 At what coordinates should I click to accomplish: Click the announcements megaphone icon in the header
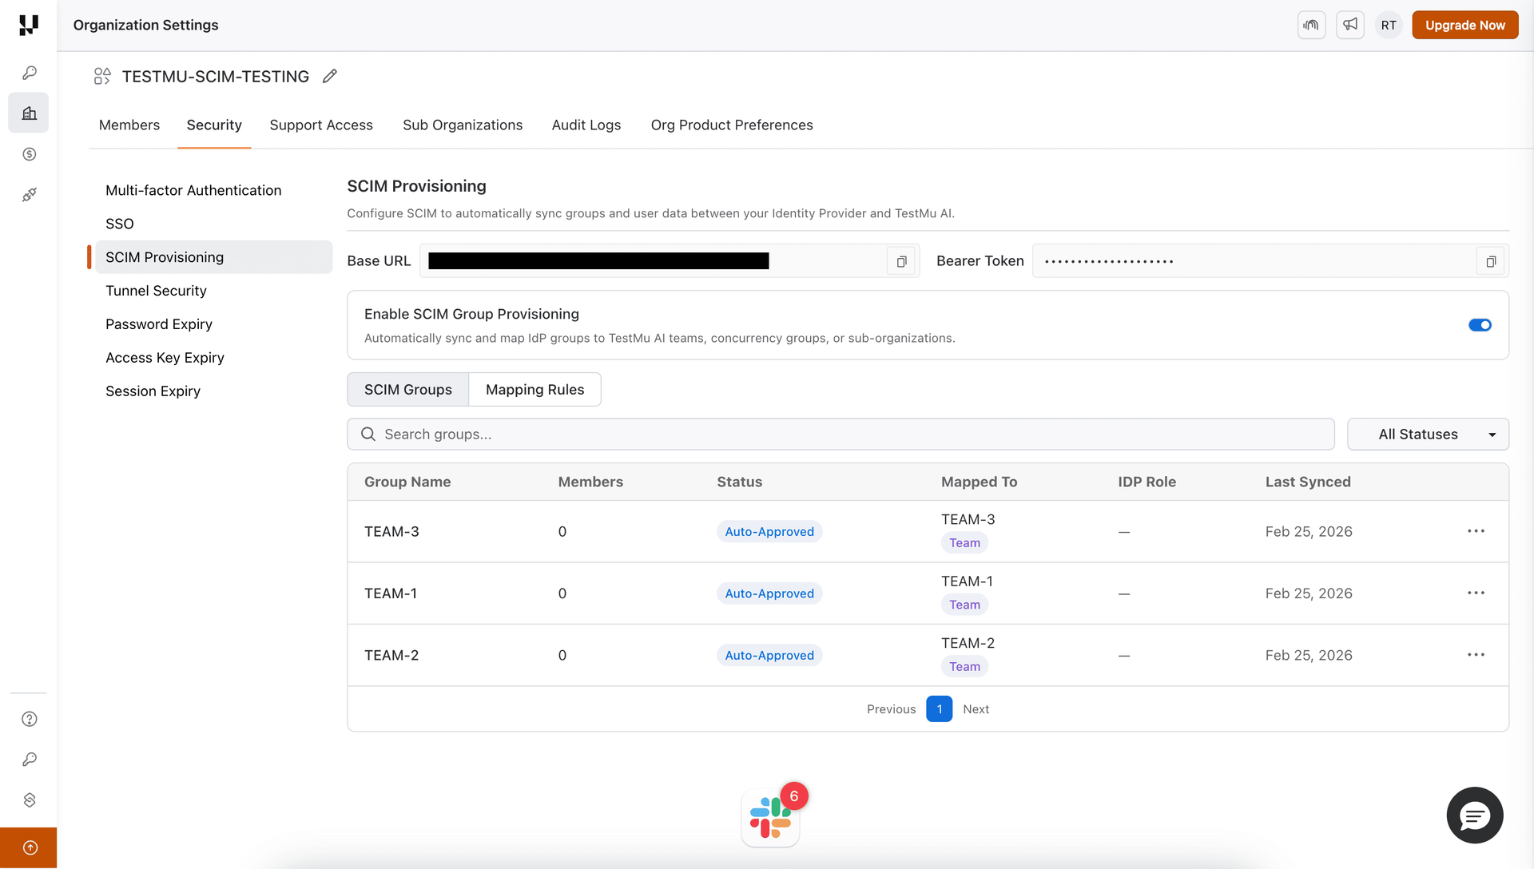(x=1349, y=25)
